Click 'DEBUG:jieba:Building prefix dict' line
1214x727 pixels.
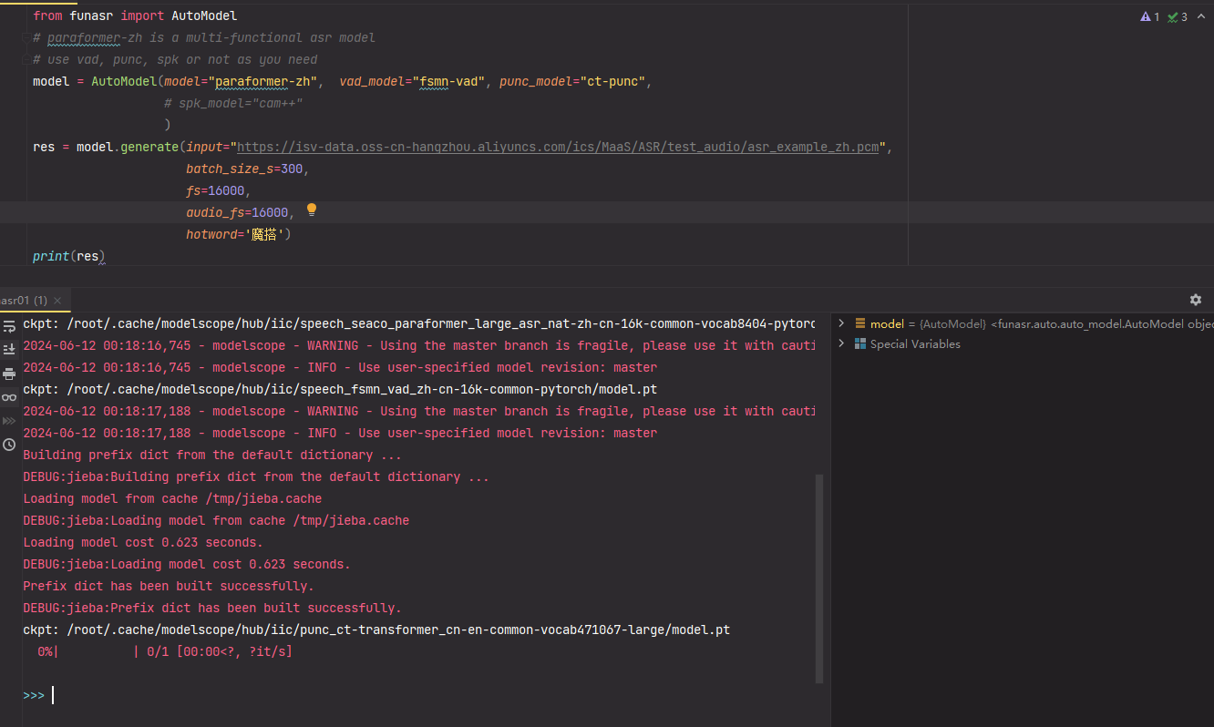coord(256,476)
